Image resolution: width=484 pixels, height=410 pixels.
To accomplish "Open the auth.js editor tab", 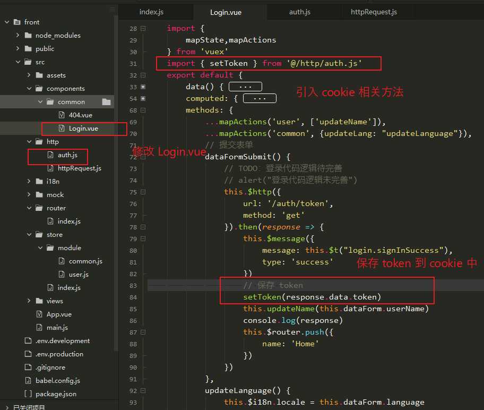I will click(x=300, y=12).
